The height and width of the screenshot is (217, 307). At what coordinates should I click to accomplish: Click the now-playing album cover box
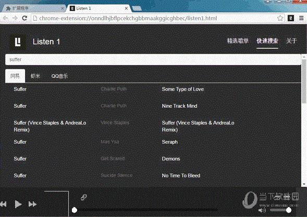pos(56,204)
